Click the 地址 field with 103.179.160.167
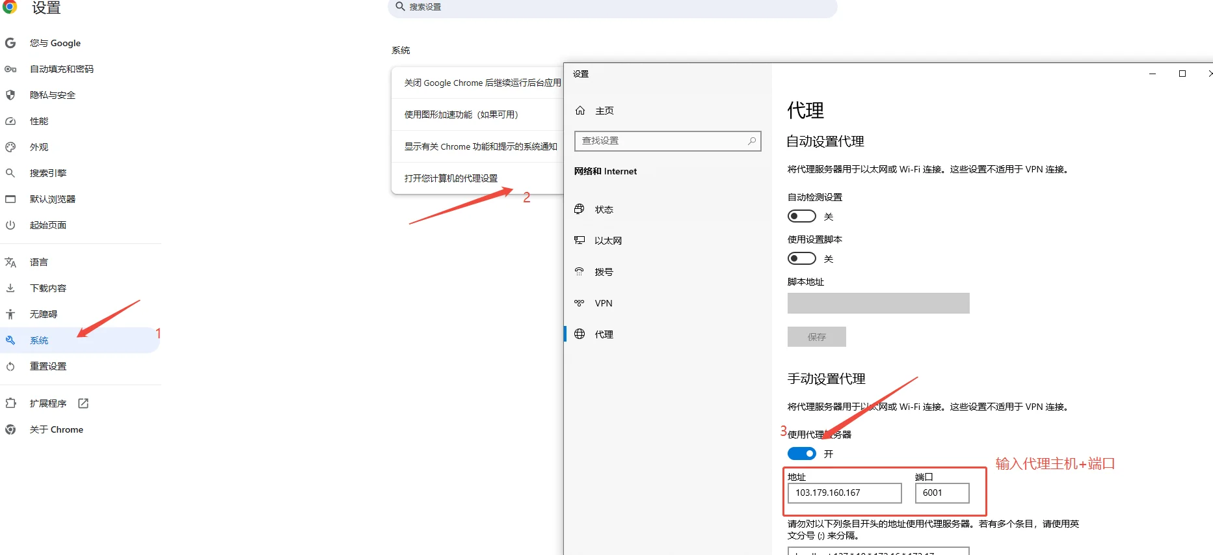Image resolution: width=1213 pixels, height=555 pixels. coord(844,493)
